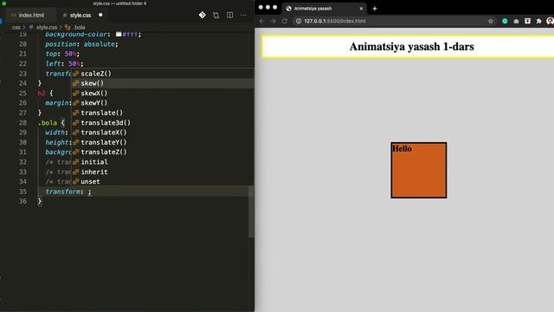The height and width of the screenshot is (312, 554).
Task: Open the browser profile avatar
Action: tap(551, 21)
